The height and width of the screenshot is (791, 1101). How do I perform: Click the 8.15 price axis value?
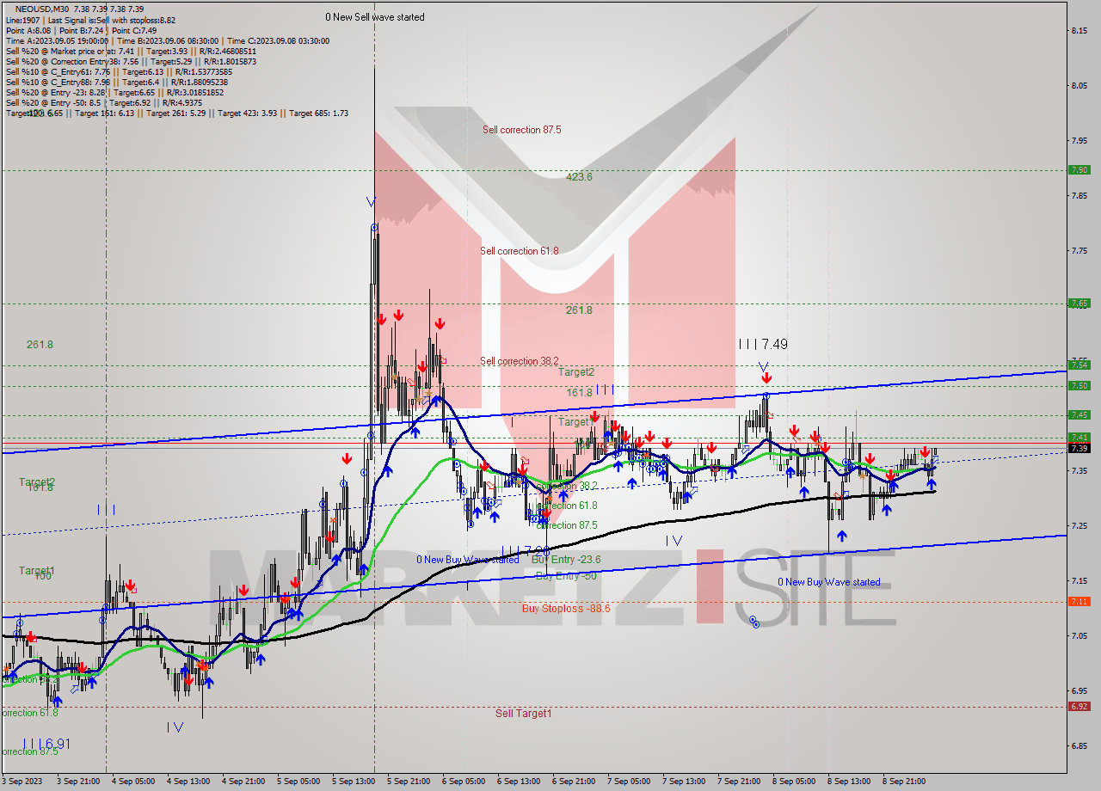(x=1081, y=31)
